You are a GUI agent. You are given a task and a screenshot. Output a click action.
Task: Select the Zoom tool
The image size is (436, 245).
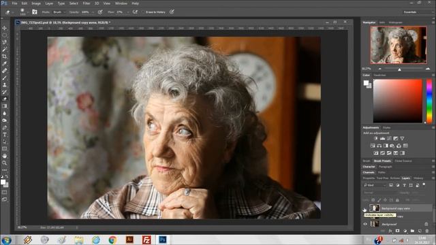5,163
